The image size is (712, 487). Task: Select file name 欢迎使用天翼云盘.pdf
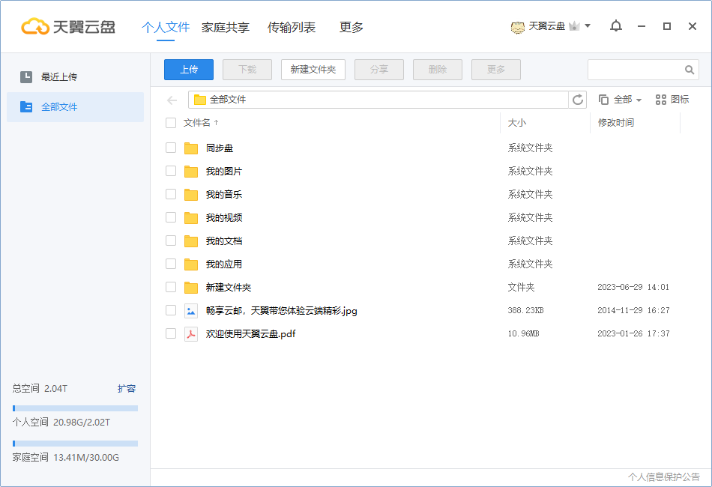pos(250,334)
